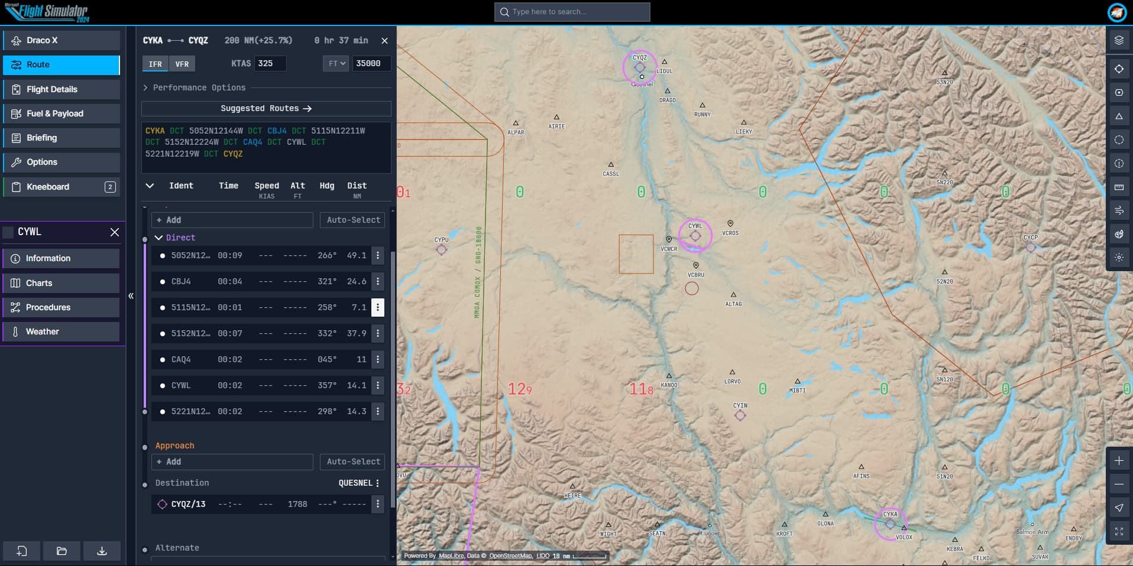Expand the Performance Options section
Viewport: 1133px width, 566px height.
point(195,87)
